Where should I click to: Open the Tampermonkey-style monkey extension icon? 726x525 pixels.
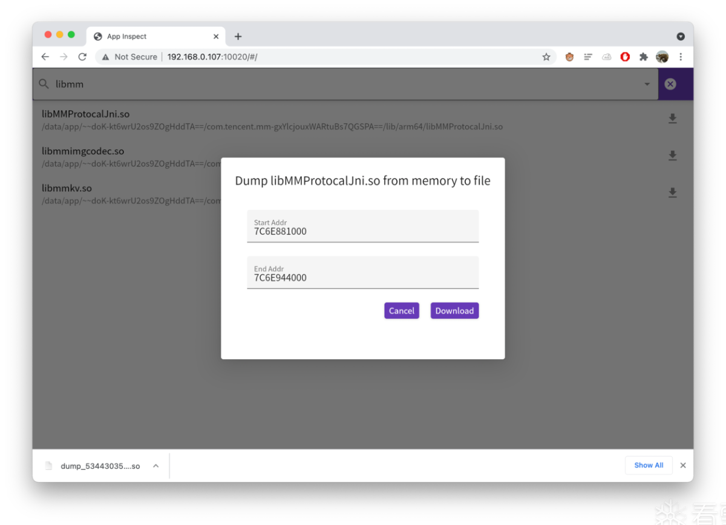point(569,57)
